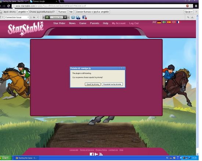
Task: Click the camera screenshot toolbar icon
Action: click(73, 17)
